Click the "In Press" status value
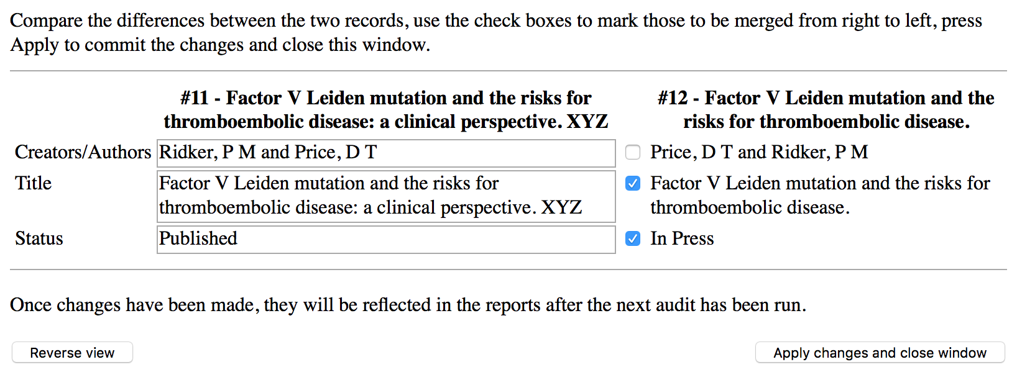 coord(682,238)
